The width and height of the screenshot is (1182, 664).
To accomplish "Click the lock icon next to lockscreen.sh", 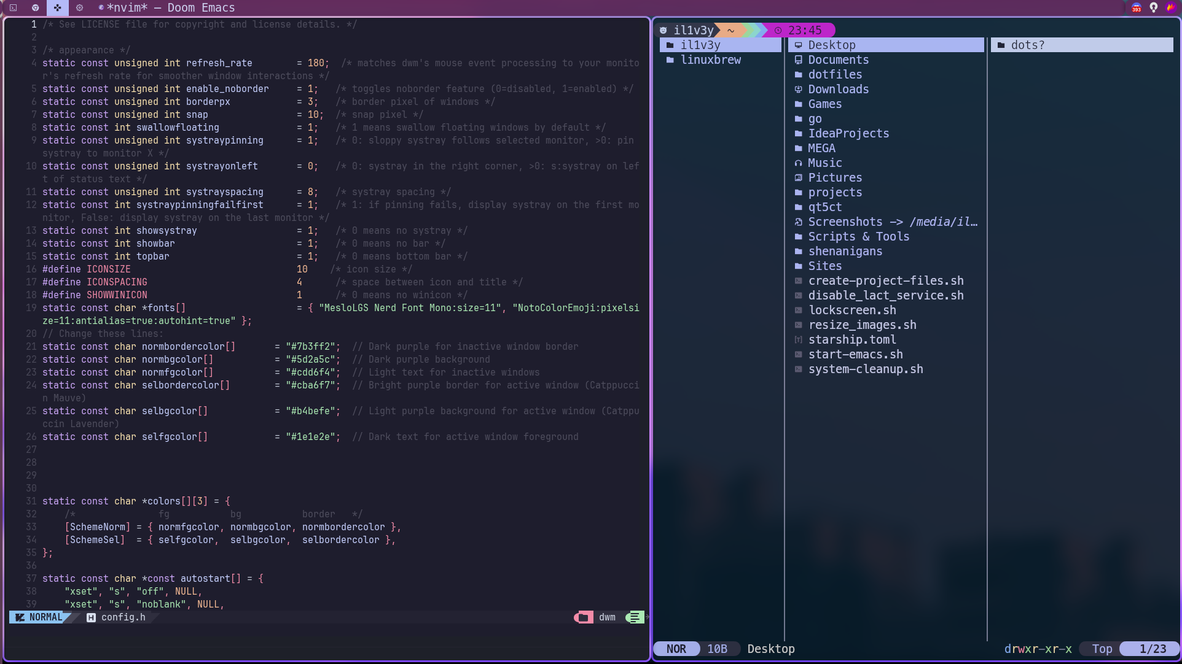I will [x=797, y=310].
